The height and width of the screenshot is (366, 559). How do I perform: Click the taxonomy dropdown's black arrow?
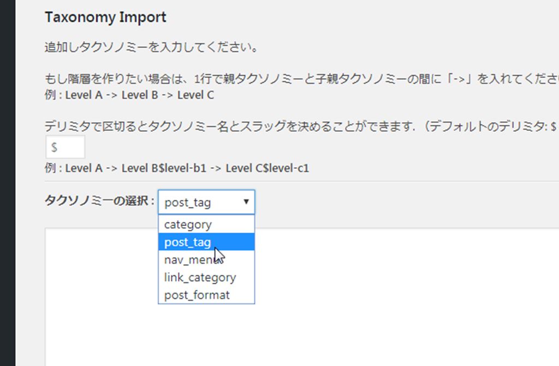246,202
